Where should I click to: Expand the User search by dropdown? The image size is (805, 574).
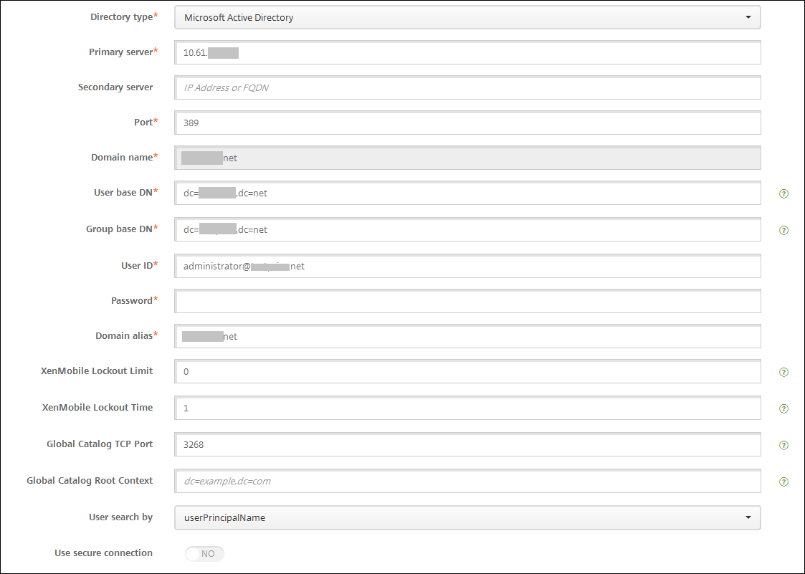tap(467, 517)
